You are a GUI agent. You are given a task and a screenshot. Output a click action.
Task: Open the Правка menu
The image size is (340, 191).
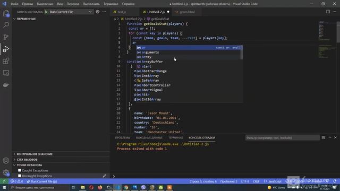click(x=27, y=4)
